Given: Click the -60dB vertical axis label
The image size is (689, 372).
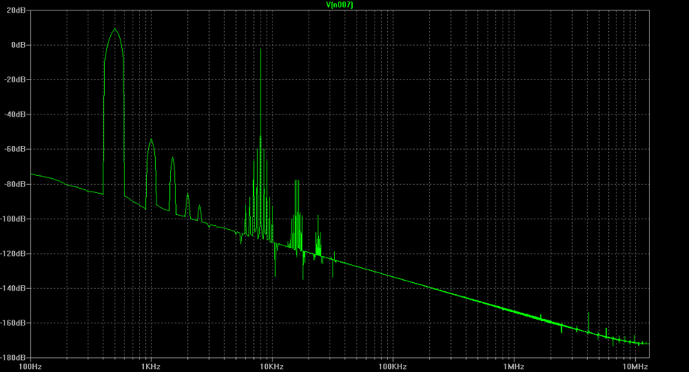Looking at the screenshot, I should tap(16, 149).
